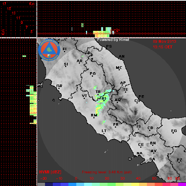Click the '5' height axis label
The width and height of the screenshot is (186, 186).
click(32, 32)
